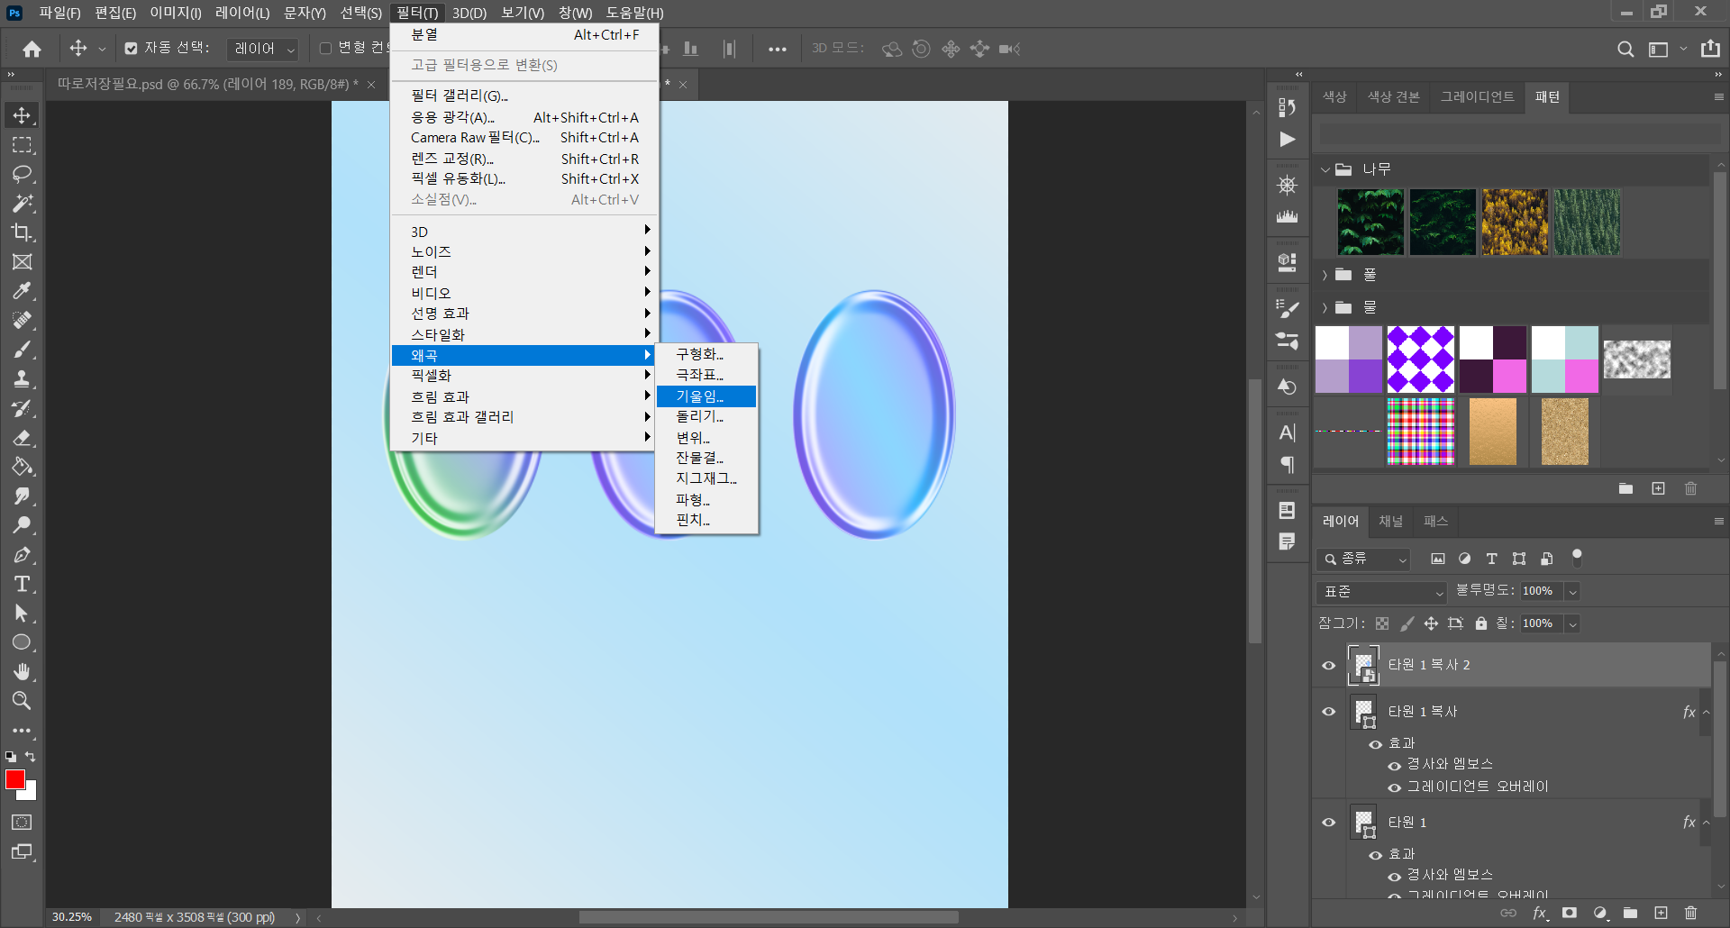Image resolution: width=1730 pixels, height=928 pixels.
Task: Choose 핀치 in the distort submenu
Action: (x=706, y=520)
